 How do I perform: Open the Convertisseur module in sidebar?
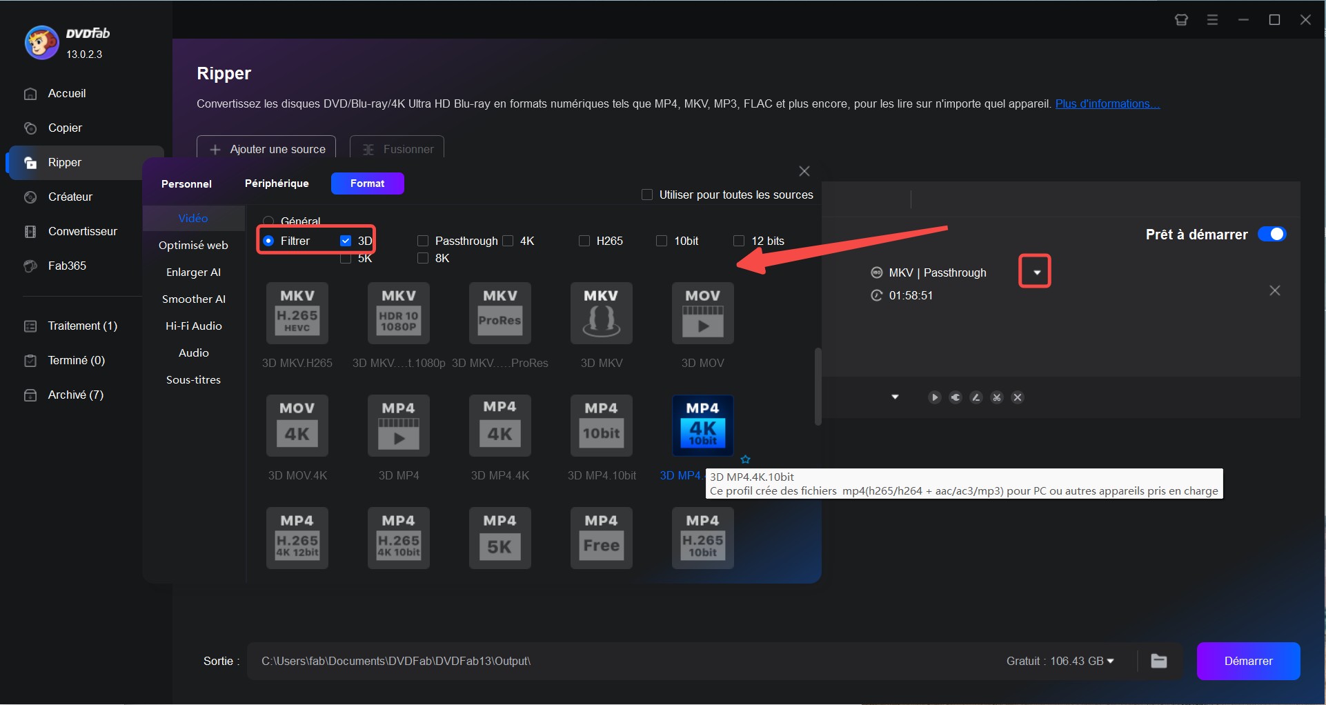point(82,231)
